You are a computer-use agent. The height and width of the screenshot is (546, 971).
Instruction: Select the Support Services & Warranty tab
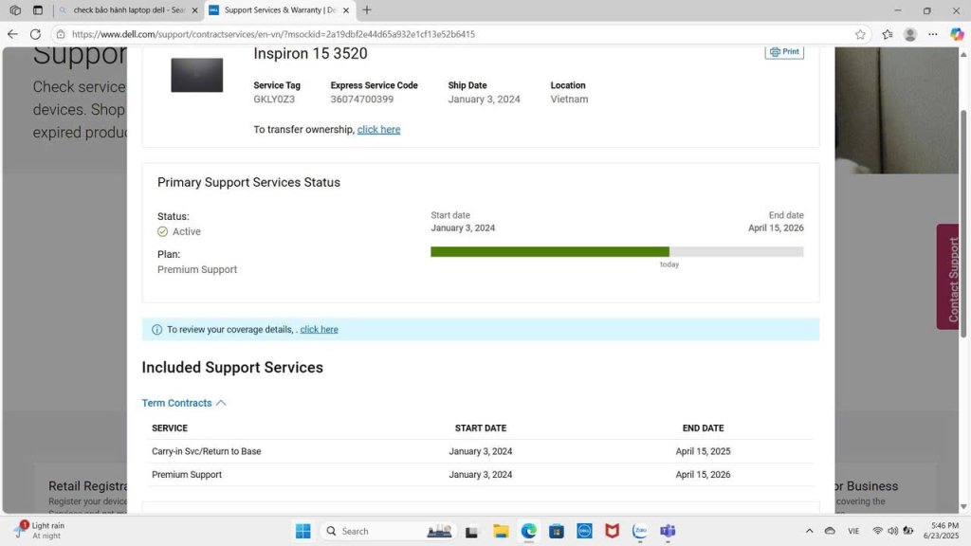[280, 9]
